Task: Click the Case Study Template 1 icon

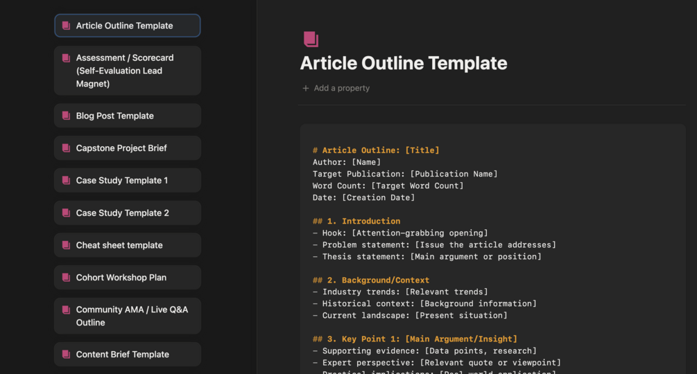Action: [66, 181]
